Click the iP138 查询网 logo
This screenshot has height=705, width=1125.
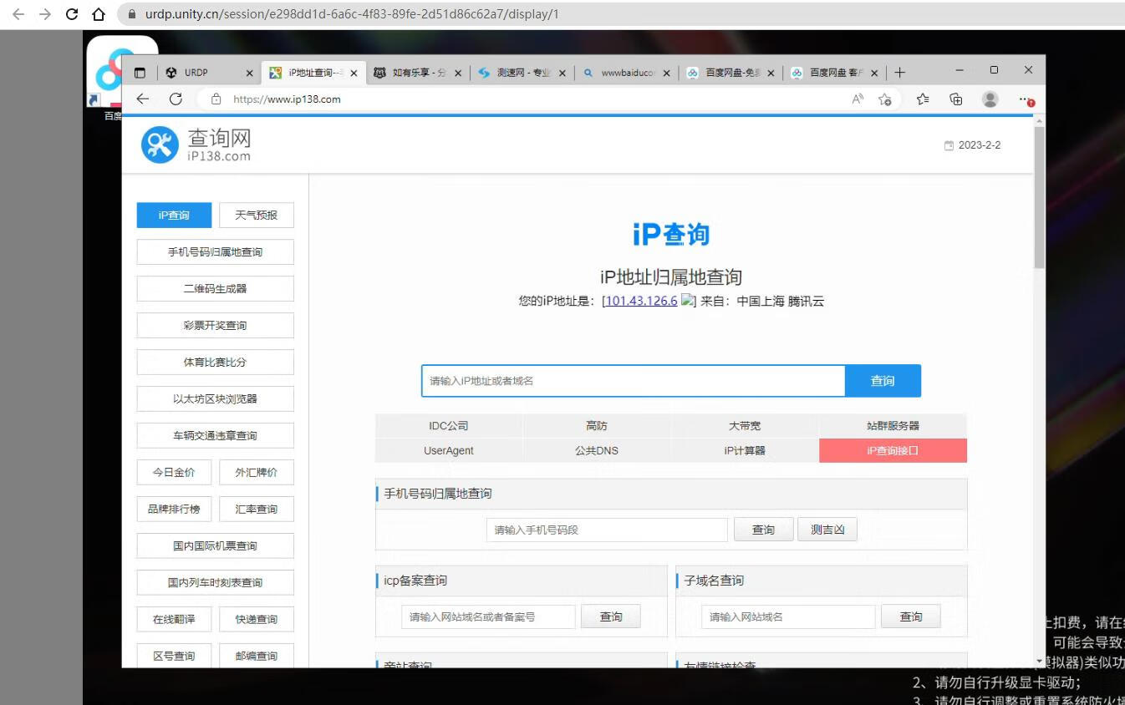196,145
